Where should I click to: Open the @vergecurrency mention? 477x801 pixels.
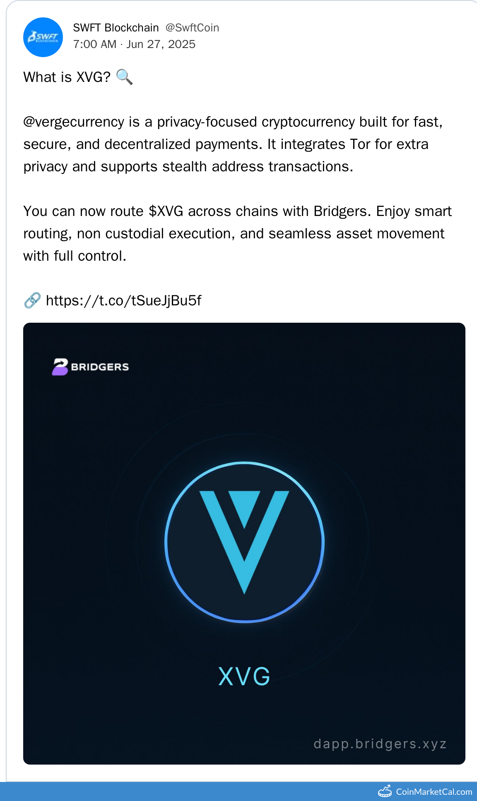pyautogui.click(x=74, y=122)
